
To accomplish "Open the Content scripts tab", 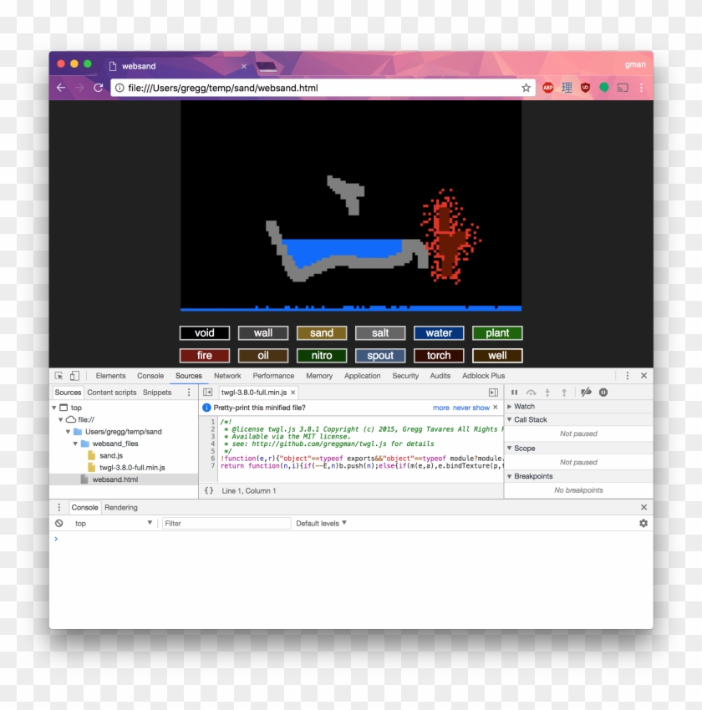I will (x=111, y=393).
